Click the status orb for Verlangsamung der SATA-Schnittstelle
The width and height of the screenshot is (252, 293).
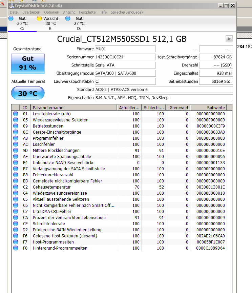click(x=16, y=169)
